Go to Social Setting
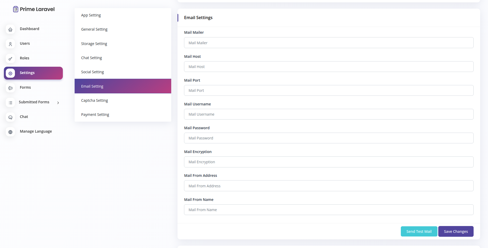The width and height of the screenshot is (488, 248). coord(92,72)
